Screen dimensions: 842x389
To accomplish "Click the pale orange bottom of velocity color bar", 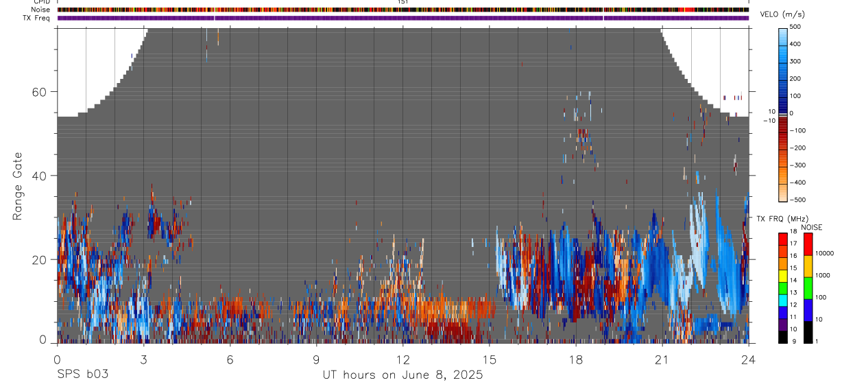I will pos(784,192).
